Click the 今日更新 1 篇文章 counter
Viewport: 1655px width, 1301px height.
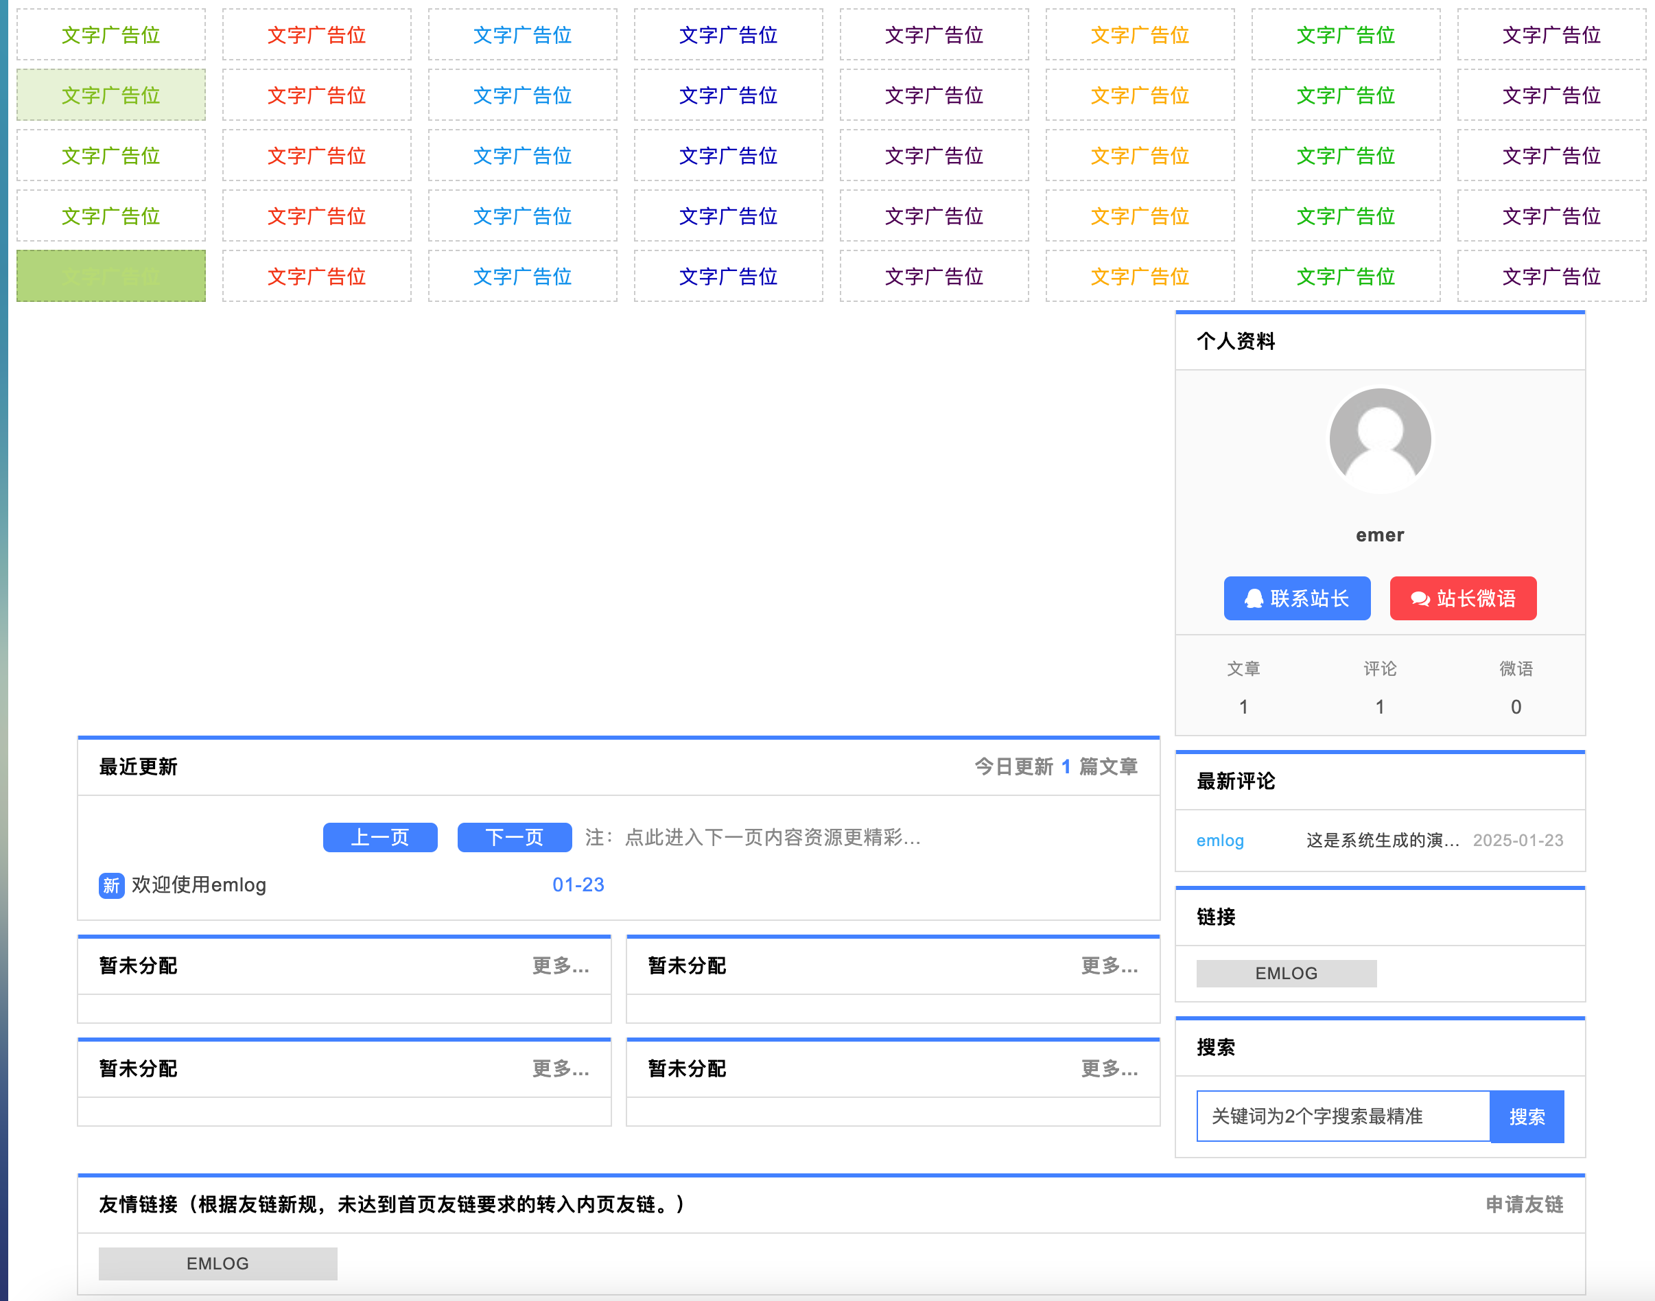tap(1055, 766)
